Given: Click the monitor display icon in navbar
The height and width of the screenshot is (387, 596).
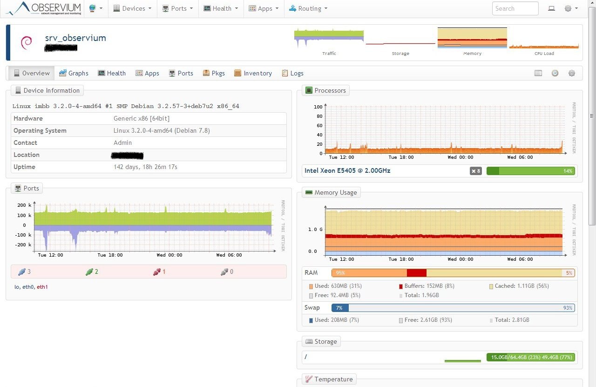Looking at the screenshot, I should (x=551, y=8).
